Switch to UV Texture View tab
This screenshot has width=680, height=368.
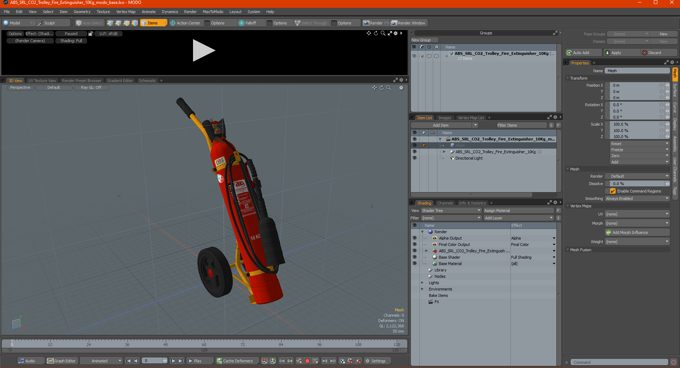[x=42, y=81]
